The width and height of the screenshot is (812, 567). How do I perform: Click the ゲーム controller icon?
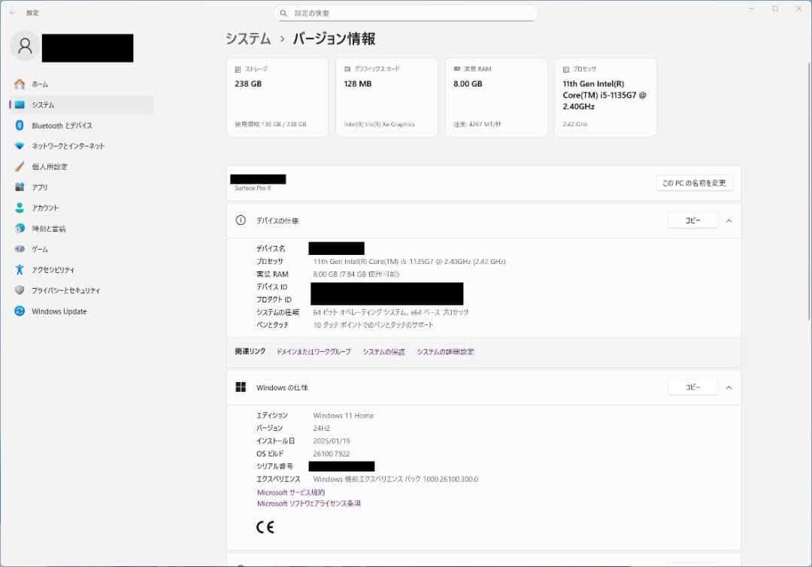(20, 249)
